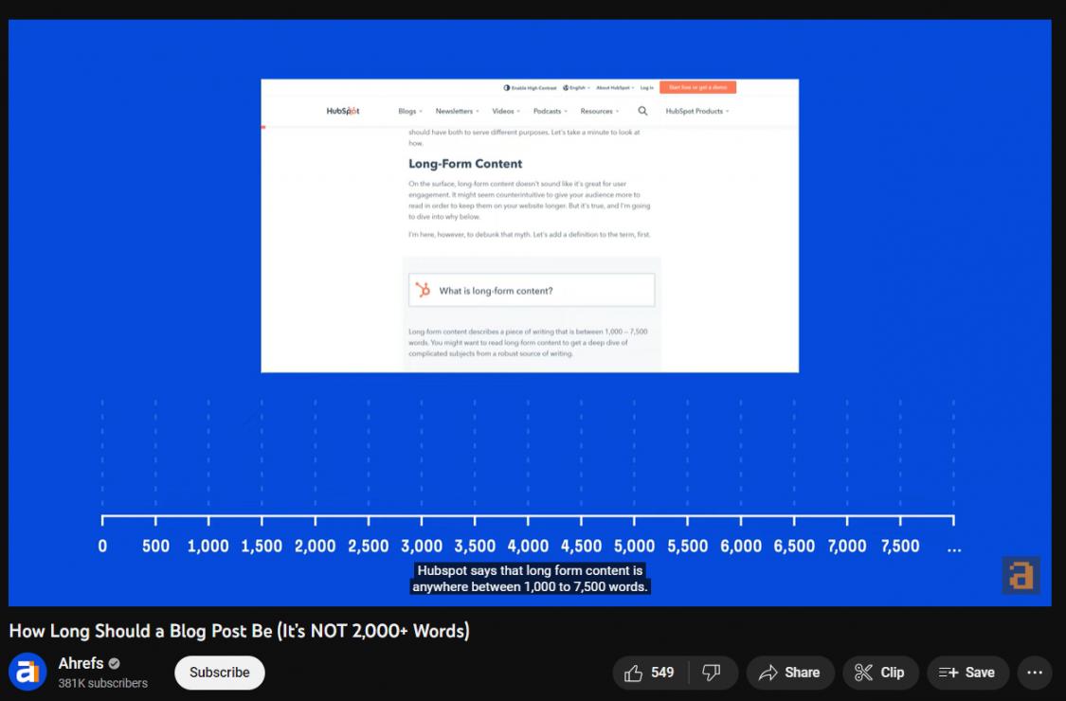Click the HubSpot logo in the video
This screenshot has width=1066, height=701.
343,111
